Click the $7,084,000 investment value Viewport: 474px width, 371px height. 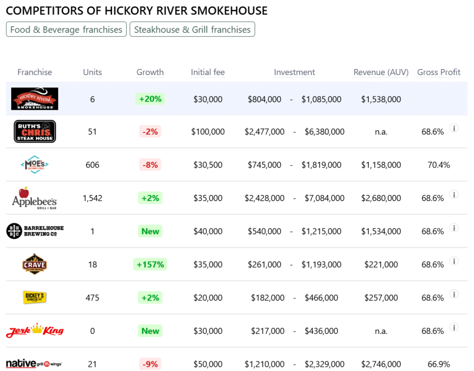pyautogui.click(x=324, y=198)
